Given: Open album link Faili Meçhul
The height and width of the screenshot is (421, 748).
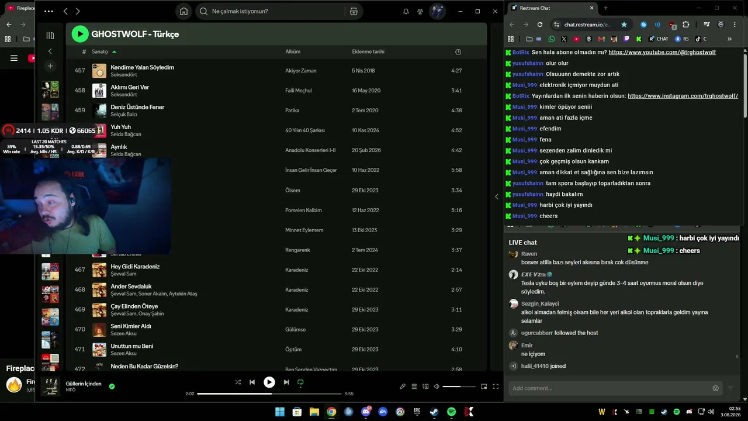Looking at the screenshot, I should 299,91.
